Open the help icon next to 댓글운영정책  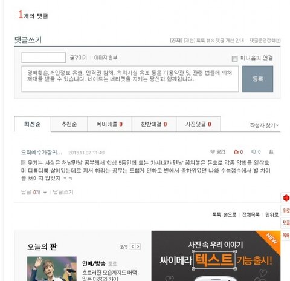(x=278, y=41)
